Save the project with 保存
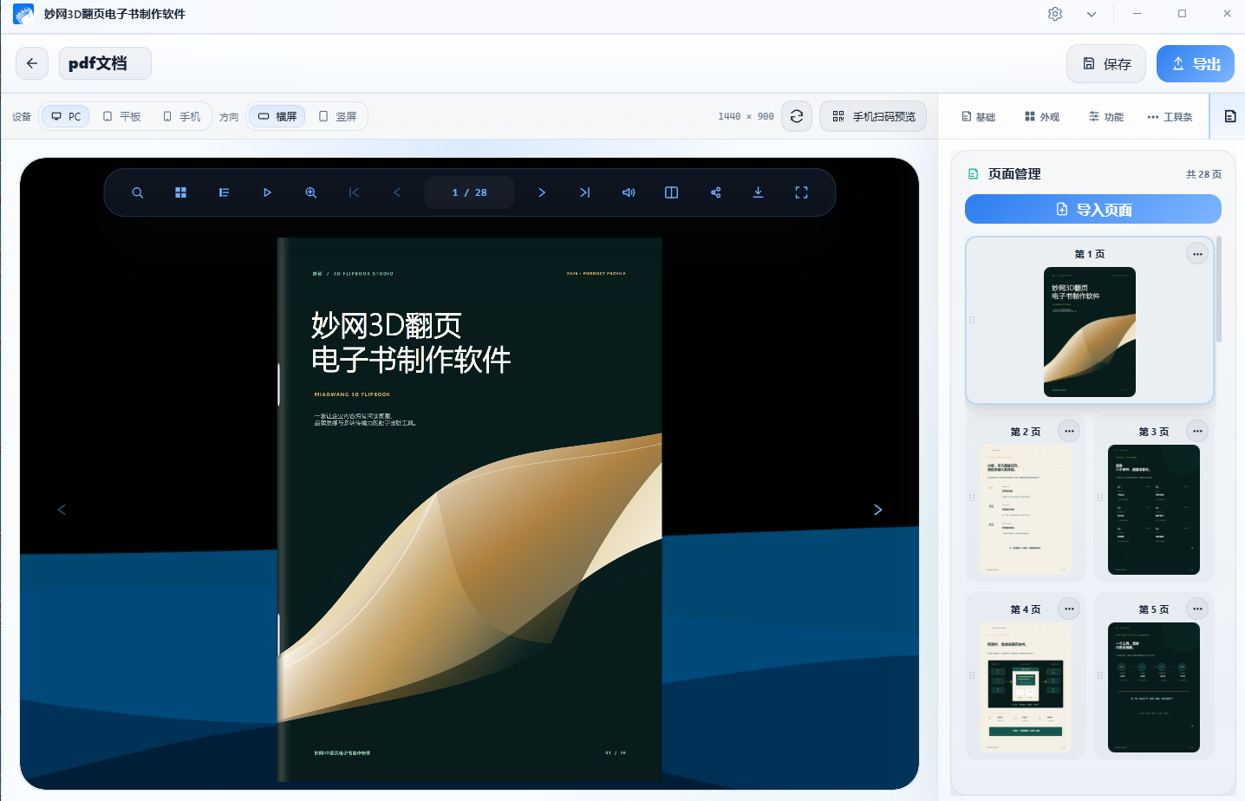Image resolution: width=1245 pixels, height=801 pixels. pos(1106,64)
